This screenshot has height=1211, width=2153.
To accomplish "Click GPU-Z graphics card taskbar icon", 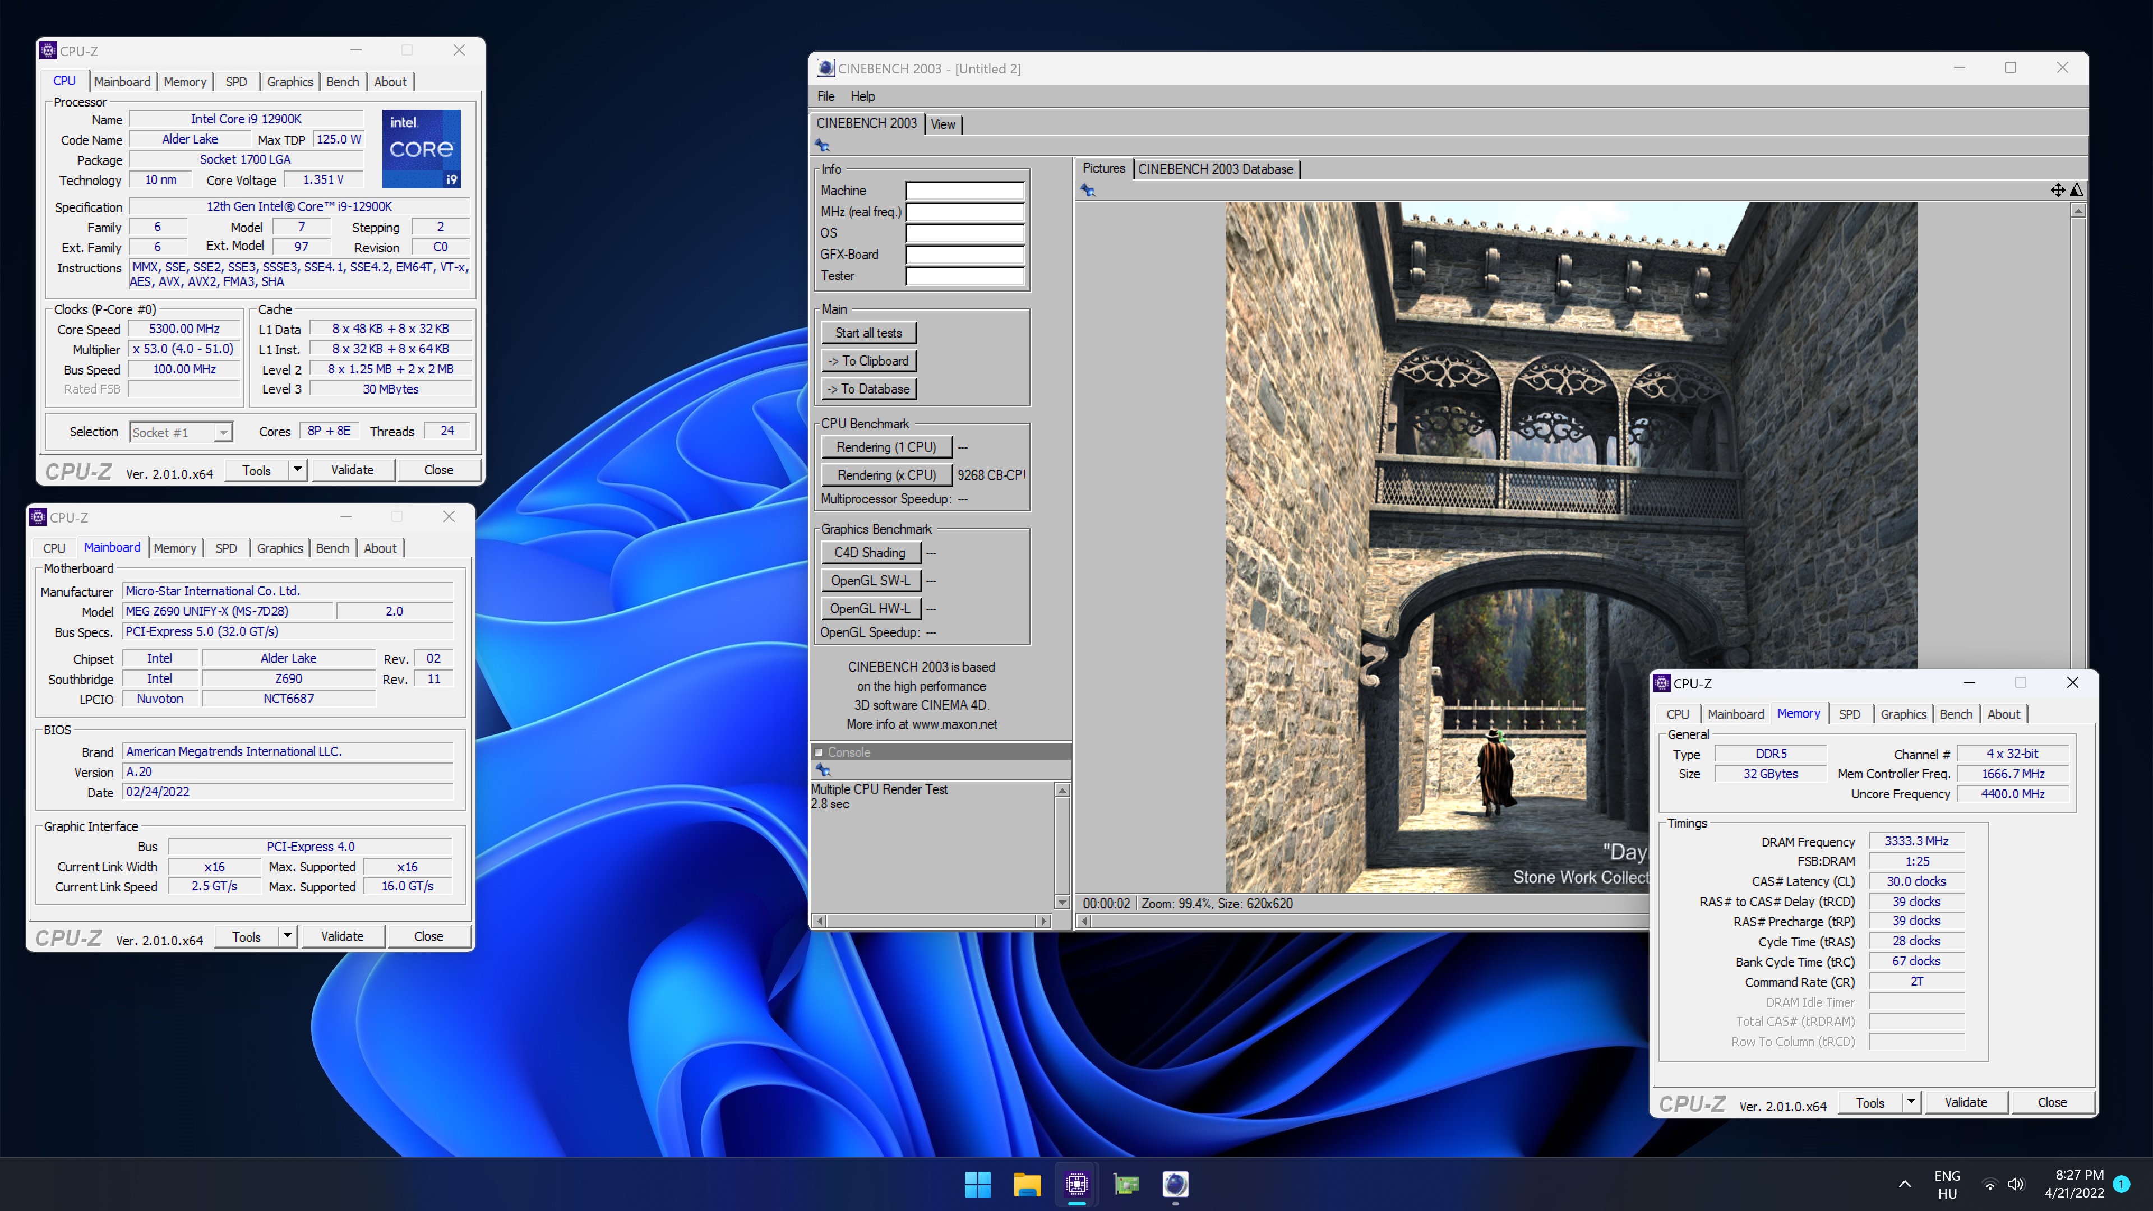I will pyautogui.click(x=1126, y=1184).
